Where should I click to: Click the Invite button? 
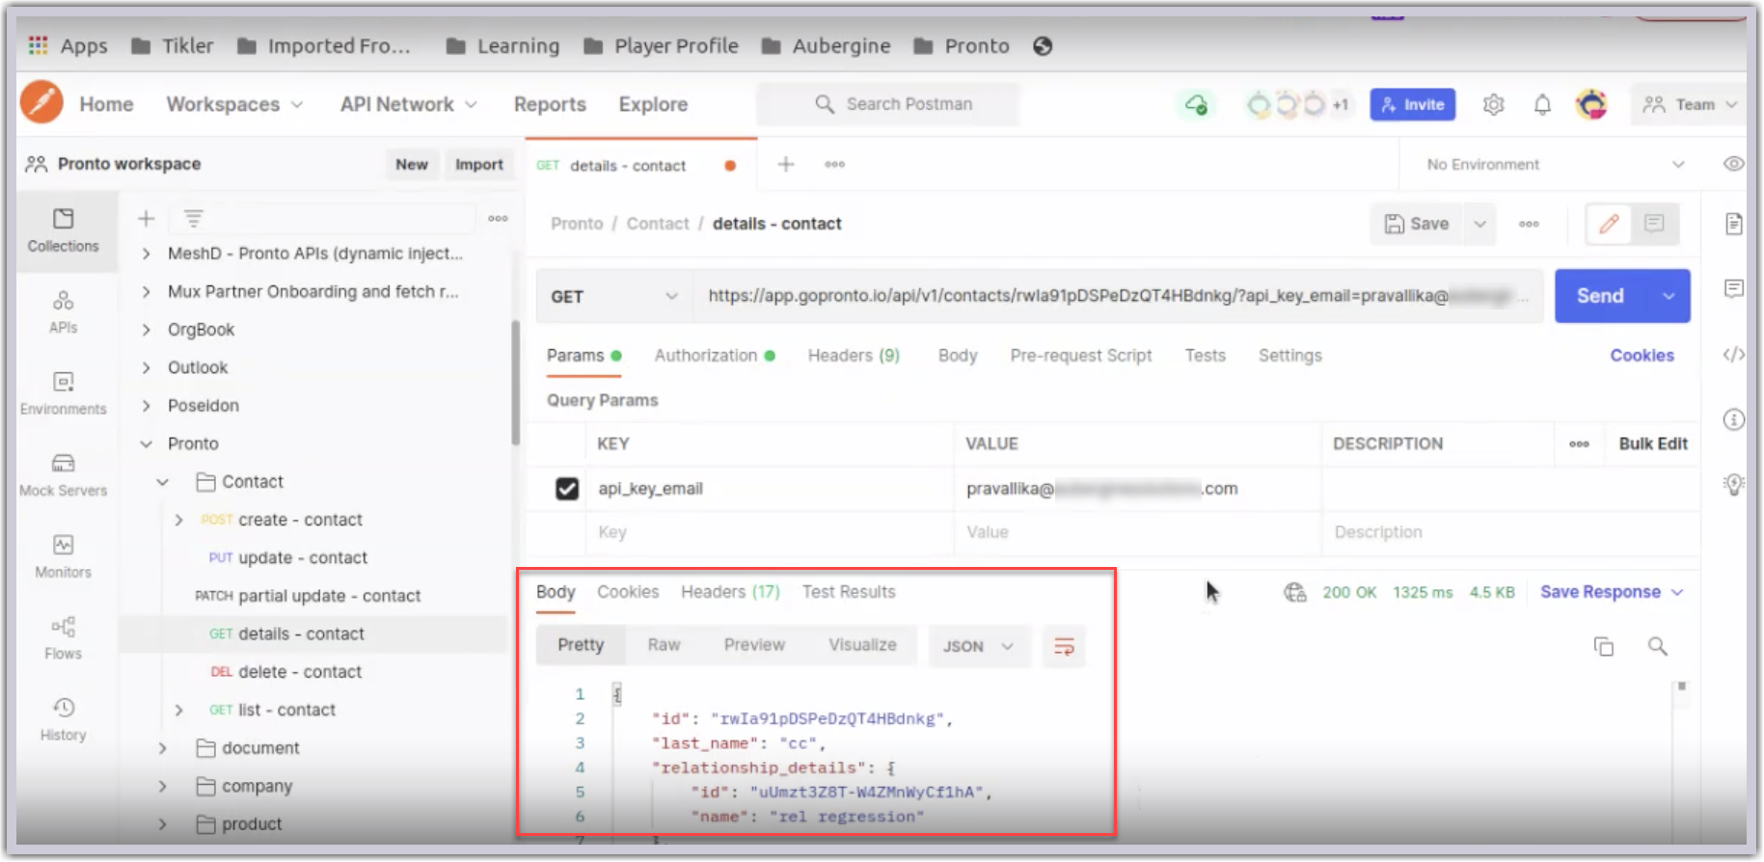click(1412, 104)
